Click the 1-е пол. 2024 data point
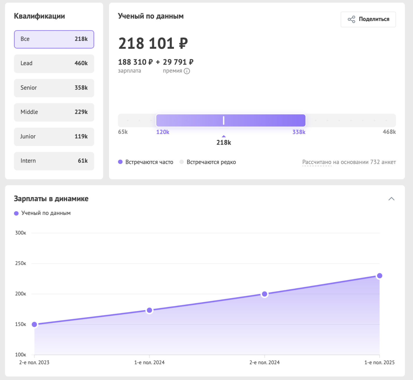Screen dimensions: 413x380 pyautogui.click(x=149, y=310)
